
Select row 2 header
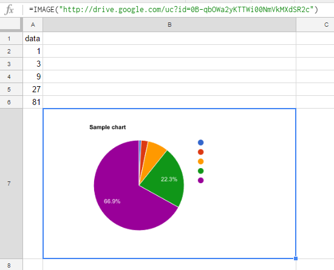[11, 51]
